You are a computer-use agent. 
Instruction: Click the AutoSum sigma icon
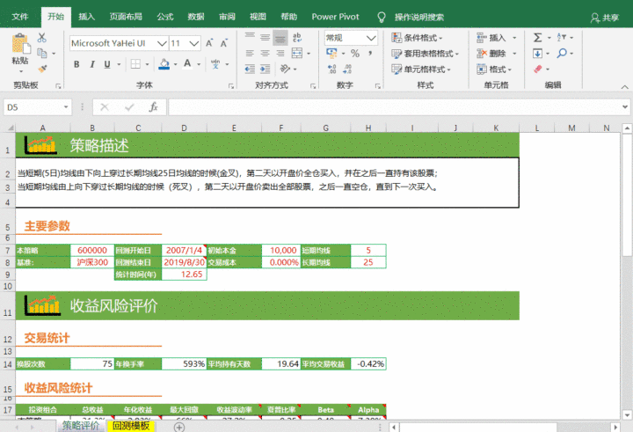pyautogui.click(x=538, y=38)
